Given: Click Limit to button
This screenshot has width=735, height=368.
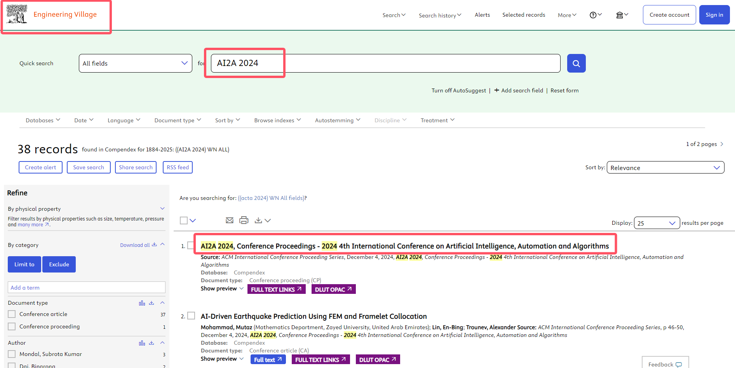Looking at the screenshot, I should pos(24,264).
